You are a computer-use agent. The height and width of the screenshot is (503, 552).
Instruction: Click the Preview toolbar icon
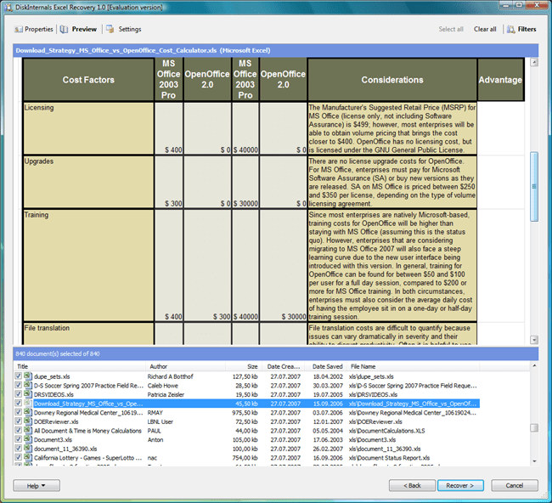(x=65, y=29)
